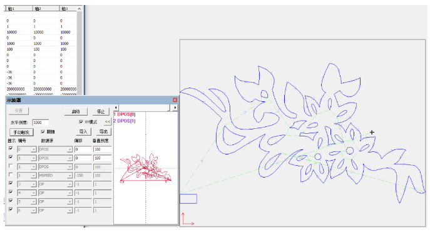Toggle the XY模式 checkbox
This screenshot has height=232, width=430.
81,121
